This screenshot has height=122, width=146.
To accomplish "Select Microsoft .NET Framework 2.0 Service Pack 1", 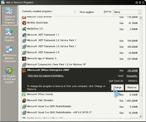I will 80,41.
